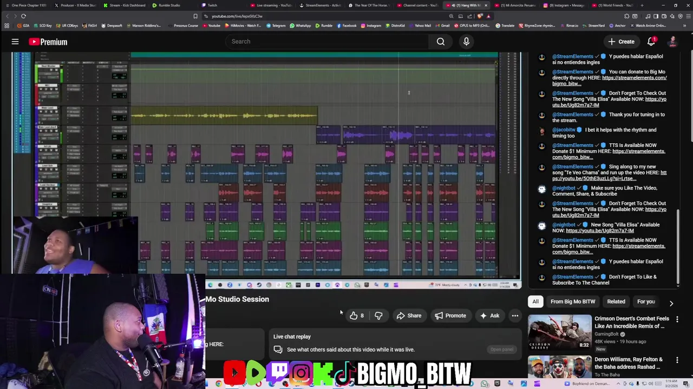Screen dimensions: 693x389
Task: Open options menu for Deron Williams video
Action: tap(677, 360)
